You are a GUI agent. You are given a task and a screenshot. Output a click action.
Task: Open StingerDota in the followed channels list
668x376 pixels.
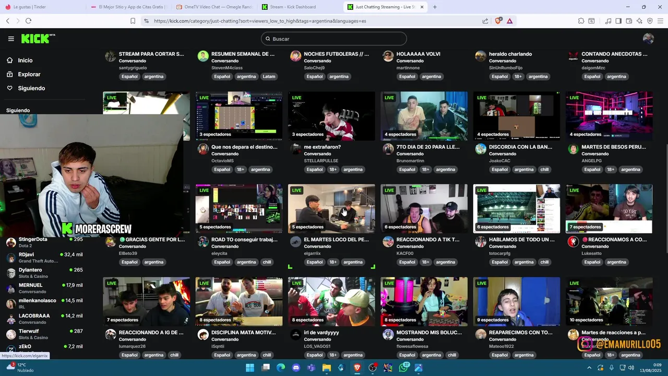[44, 242]
